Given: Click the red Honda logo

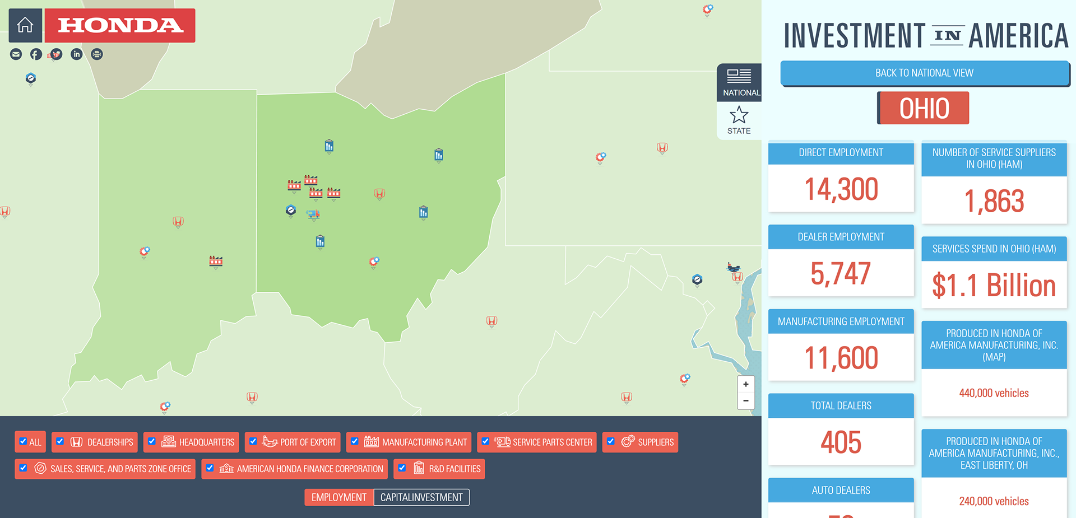Looking at the screenshot, I should click(x=120, y=25).
